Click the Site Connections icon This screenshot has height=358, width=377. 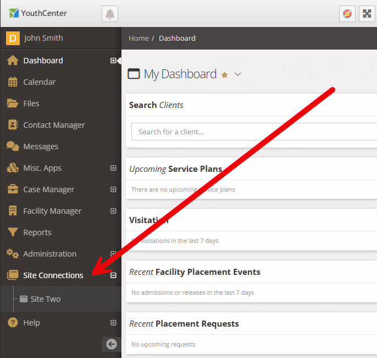(x=13, y=275)
